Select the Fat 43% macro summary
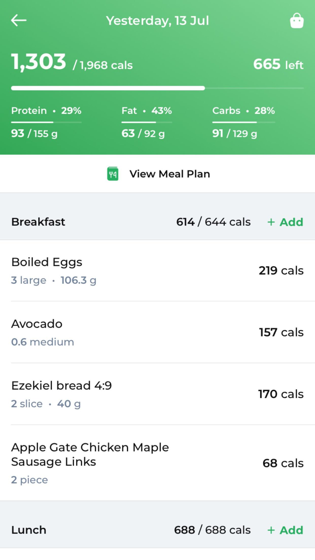Viewport: 315px width, 560px height. [146, 111]
